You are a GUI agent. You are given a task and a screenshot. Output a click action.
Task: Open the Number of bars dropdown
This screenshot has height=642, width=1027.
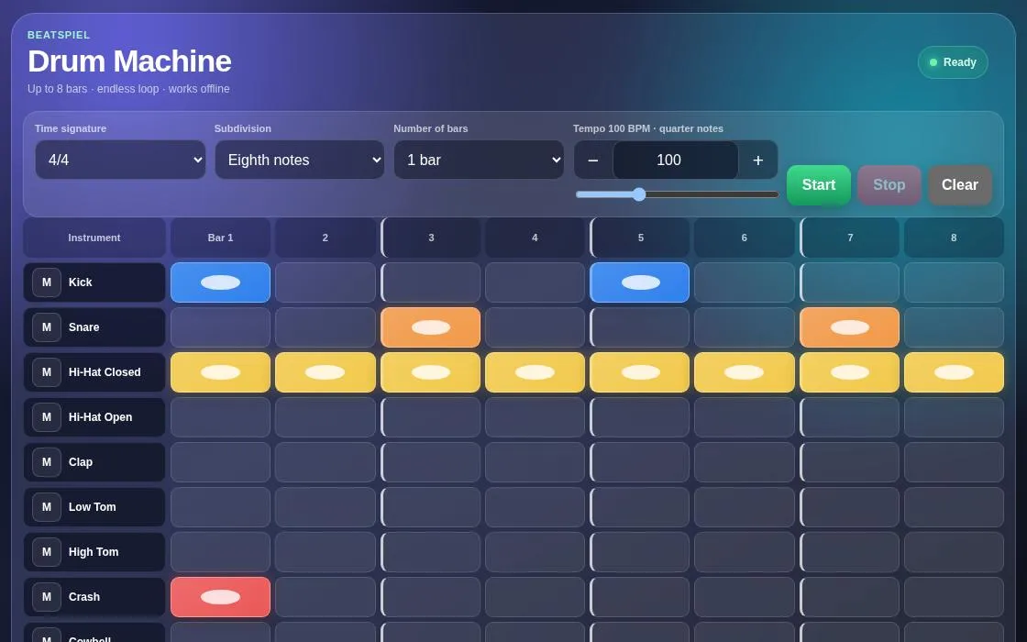pos(479,160)
